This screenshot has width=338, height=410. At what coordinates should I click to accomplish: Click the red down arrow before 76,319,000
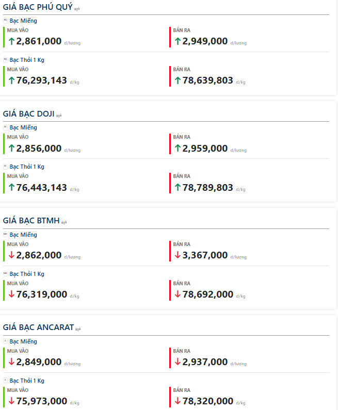click(11, 294)
